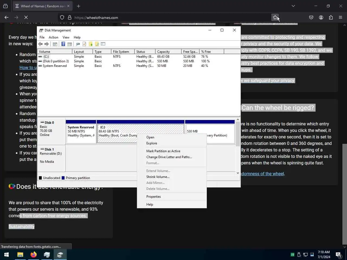Click the disk-with-magnifier toolbar icon
The height and width of the screenshot is (260, 347).
pos(78,44)
